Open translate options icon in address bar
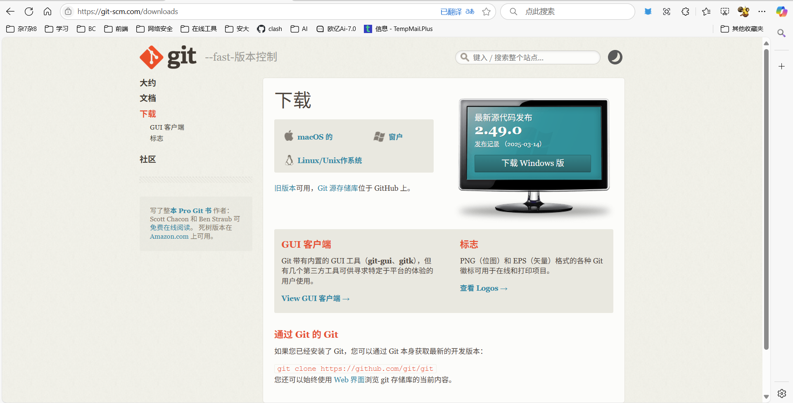This screenshot has height=403, width=793. (x=470, y=12)
